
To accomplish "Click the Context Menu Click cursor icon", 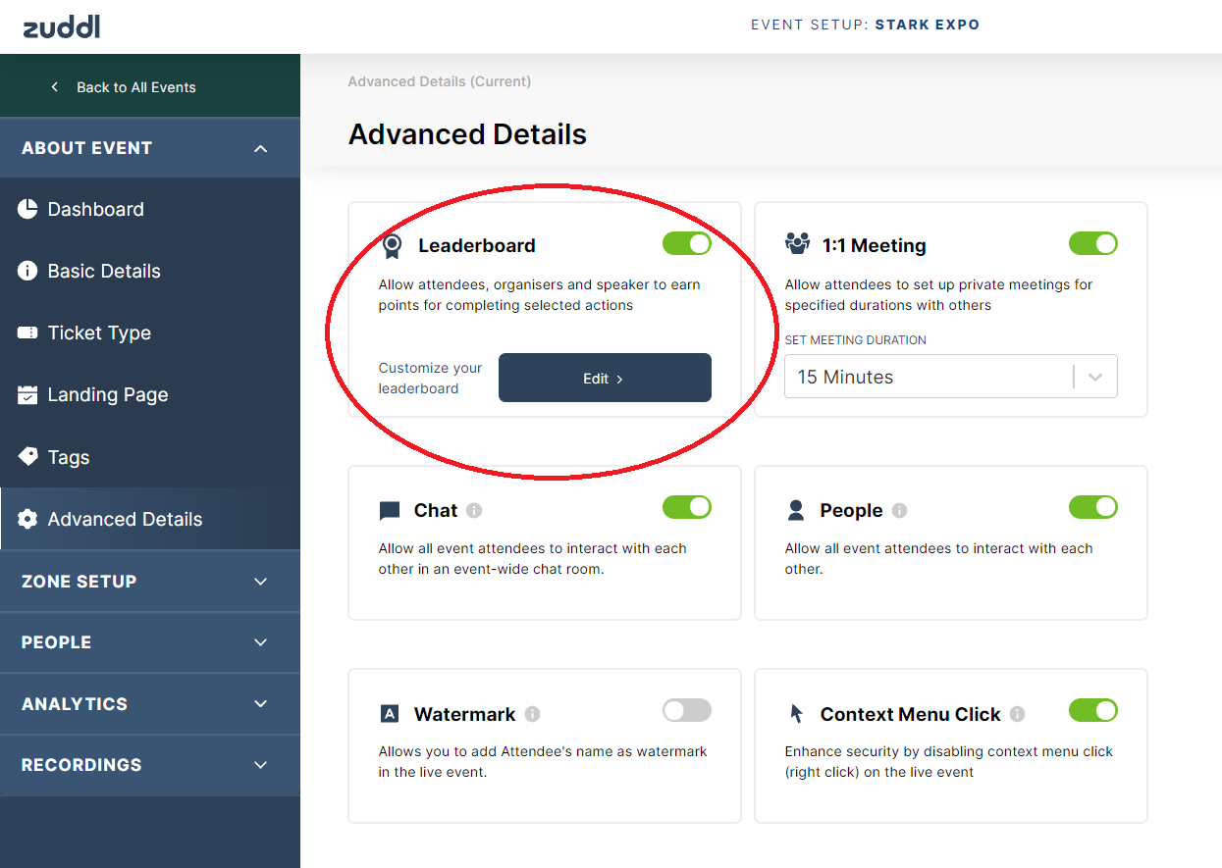I will (x=797, y=714).
